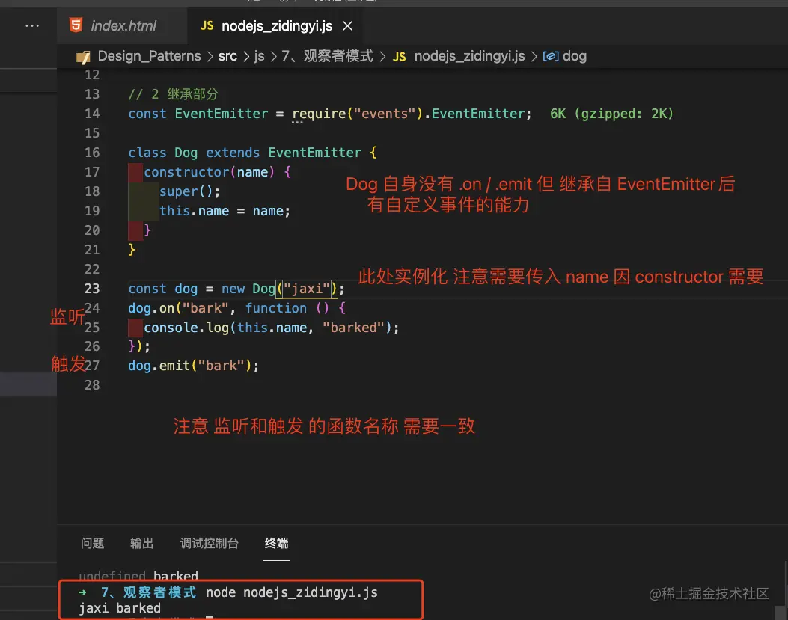The height and width of the screenshot is (620, 788).
Task: Expand the chevron after 7、观察者模式
Action: (x=382, y=56)
